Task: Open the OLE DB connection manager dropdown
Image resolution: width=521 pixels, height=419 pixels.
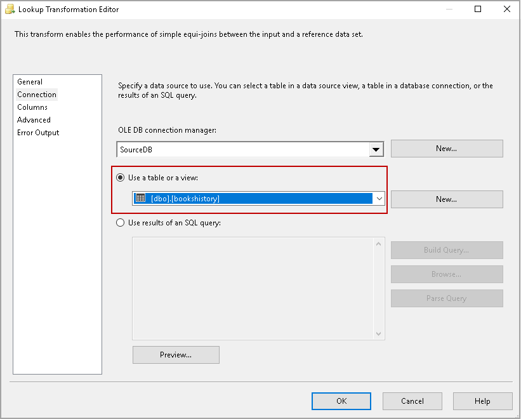Action: coord(376,149)
